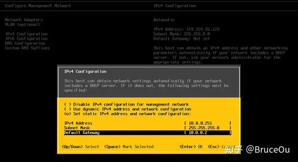Click the Configure Management Network heading
The width and height of the screenshot is (298, 162).
38,6
